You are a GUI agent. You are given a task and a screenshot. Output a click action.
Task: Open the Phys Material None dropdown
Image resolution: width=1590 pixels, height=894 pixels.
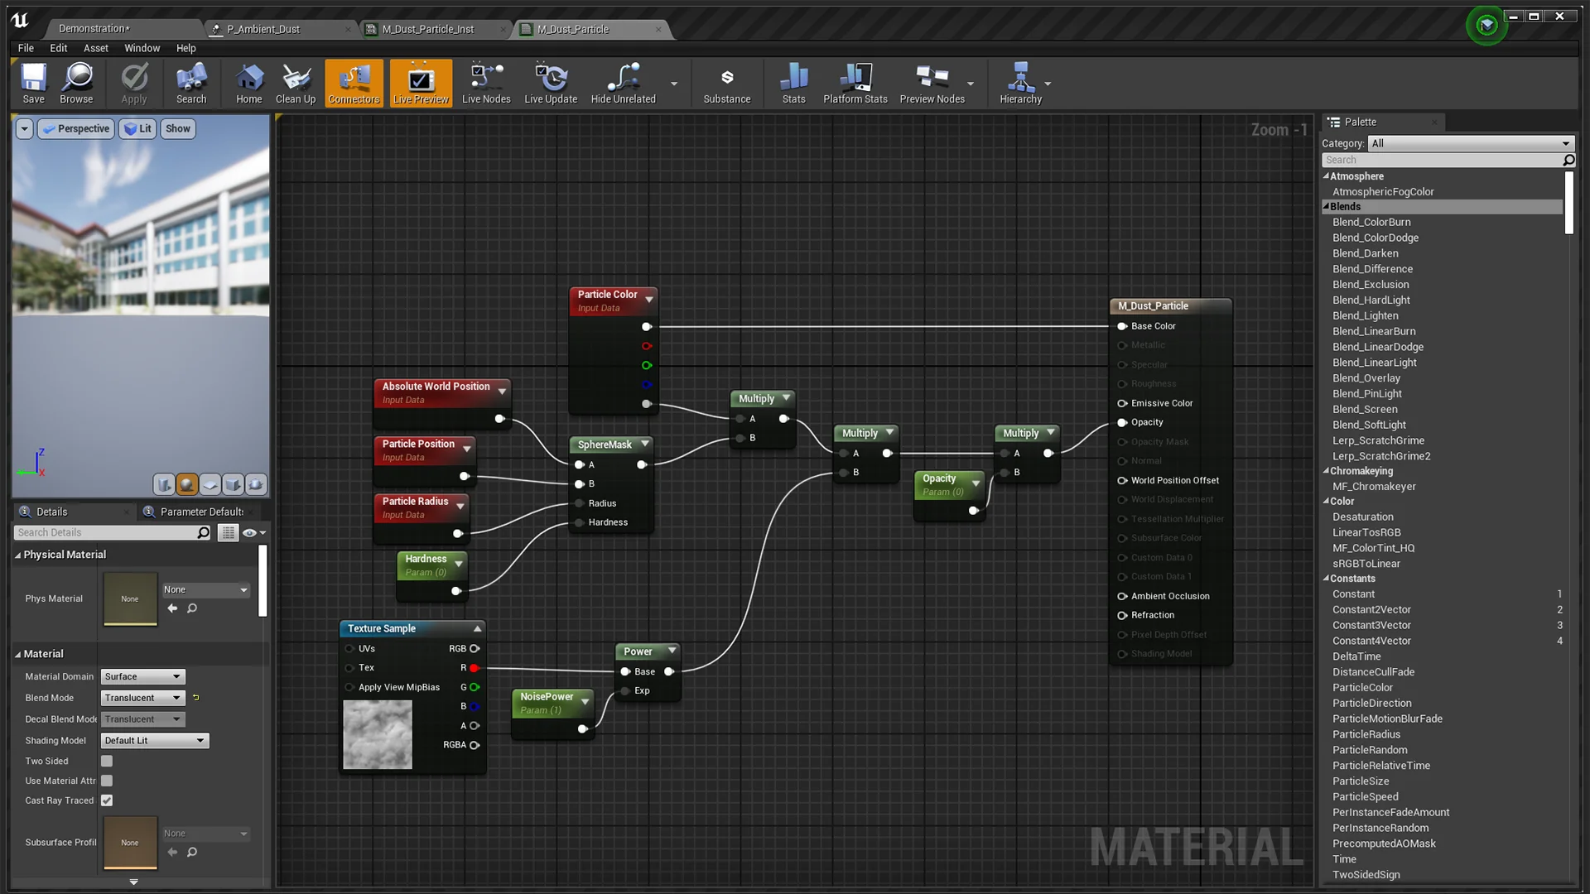(x=205, y=589)
